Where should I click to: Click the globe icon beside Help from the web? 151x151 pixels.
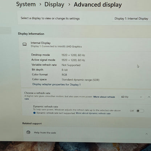28,132
